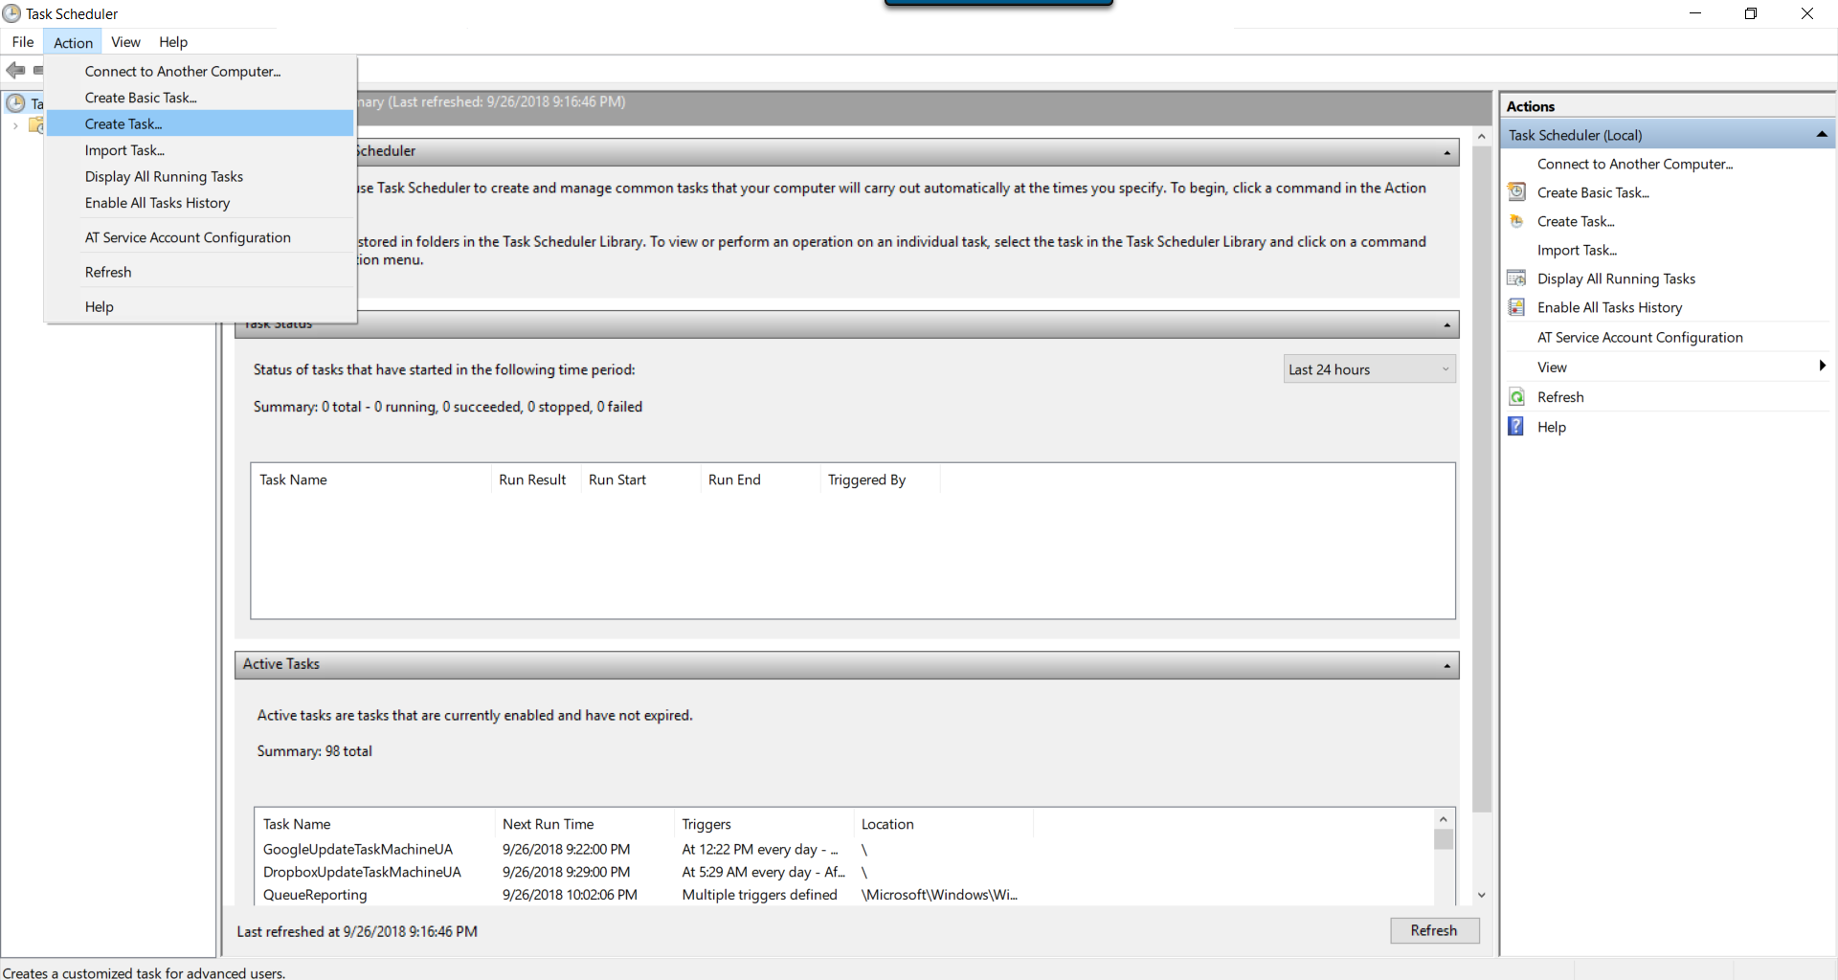The width and height of the screenshot is (1838, 980).
Task: Collapse the Active Tasks section
Action: coord(1446,665)
